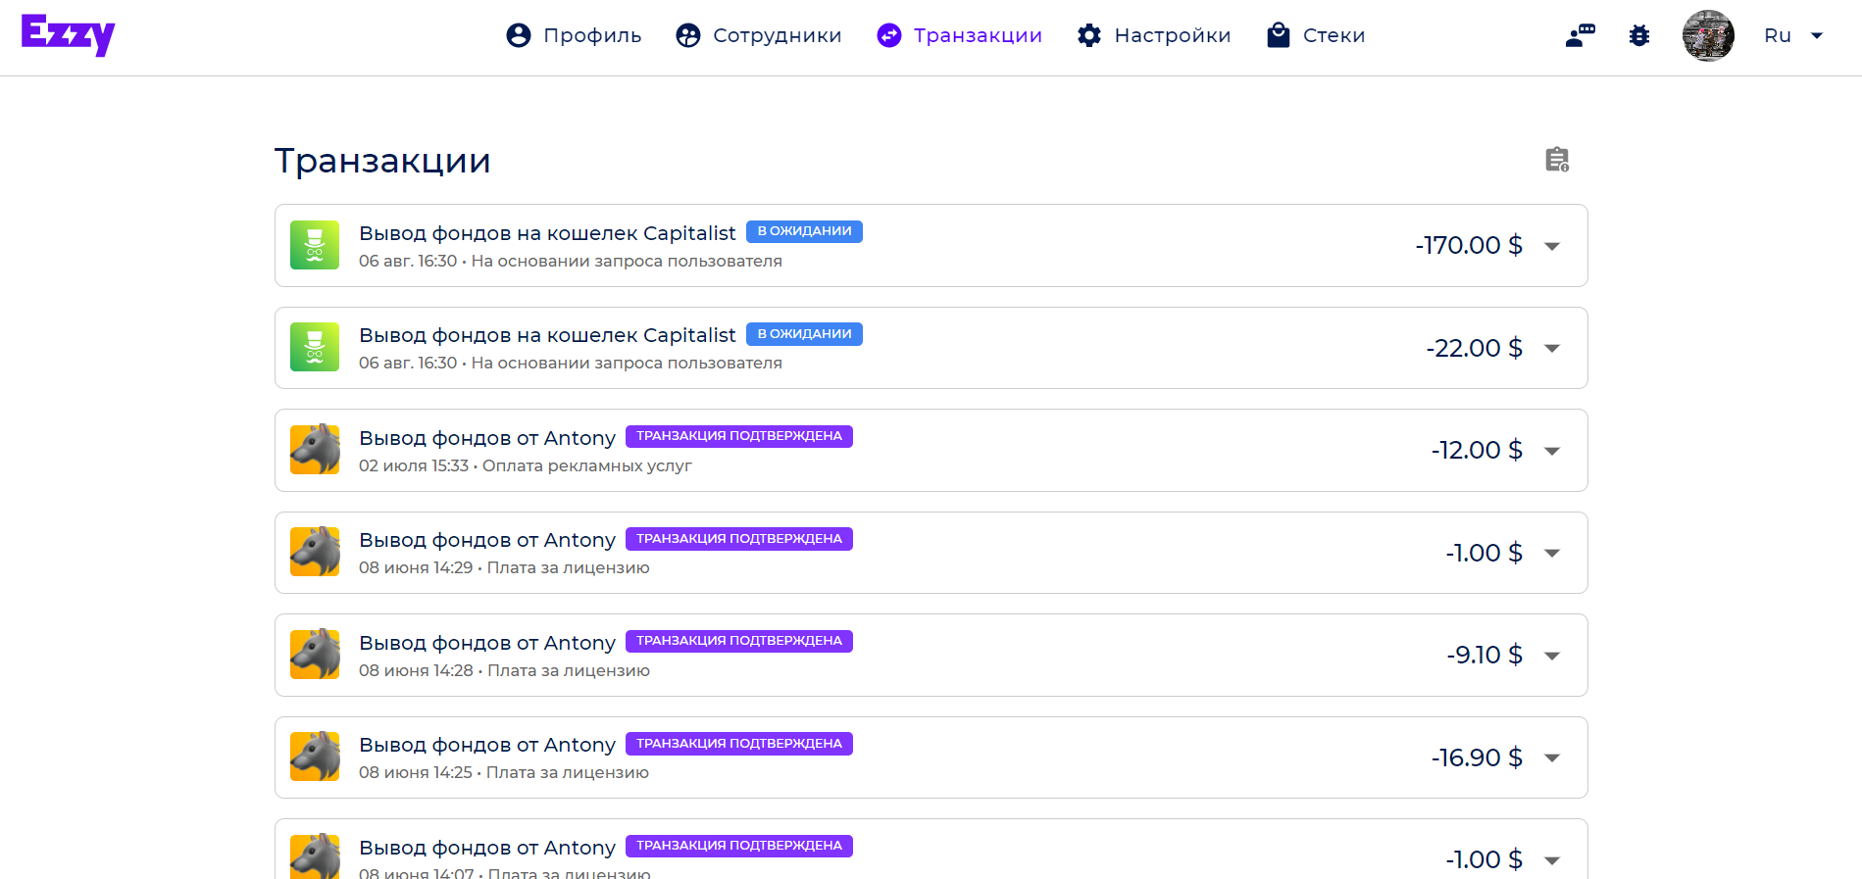Click the Сотрудники group icon
Image resolution: width=1862 pixels, height=879 pixels.
coord(688,35)
